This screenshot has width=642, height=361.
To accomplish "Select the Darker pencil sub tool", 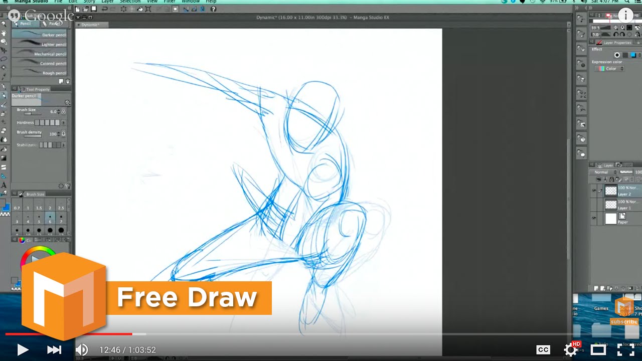I will (x=40, y=35).
